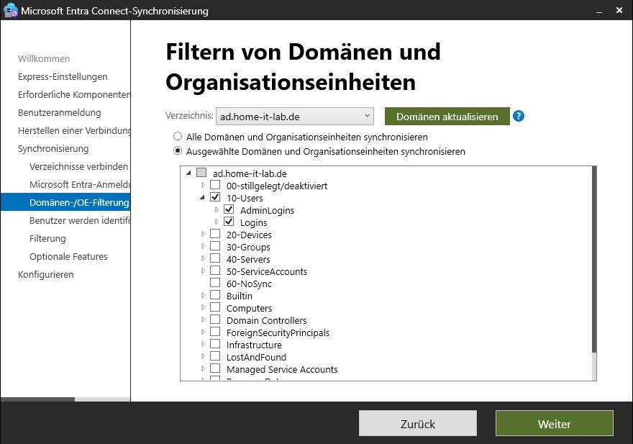633x444 pixels.
Task: Click the blue help question mark icon
Action: 519,117
